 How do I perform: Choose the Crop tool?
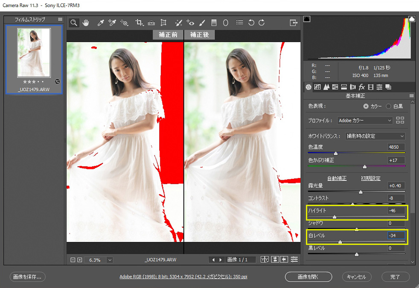[x=139, y=23]
